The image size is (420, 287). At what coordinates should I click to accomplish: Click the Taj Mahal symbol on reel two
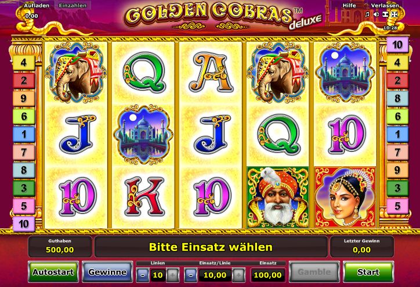click(x=143, y=135)
